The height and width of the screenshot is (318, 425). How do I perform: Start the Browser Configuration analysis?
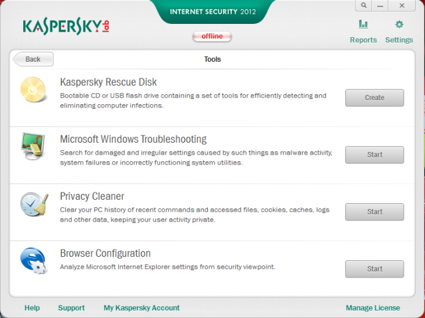375,269
